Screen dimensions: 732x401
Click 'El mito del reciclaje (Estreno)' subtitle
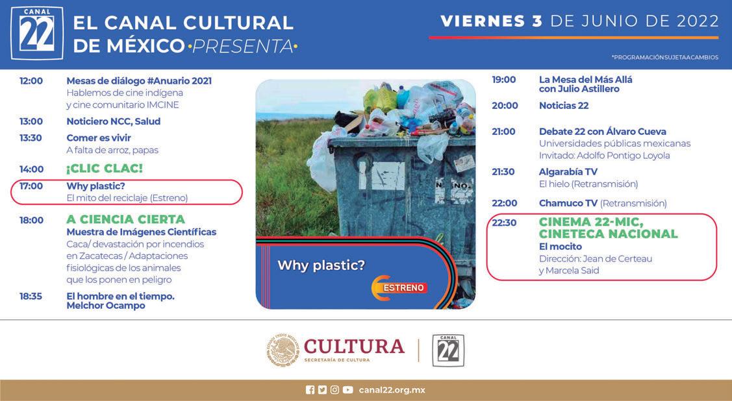coord(127,198)
